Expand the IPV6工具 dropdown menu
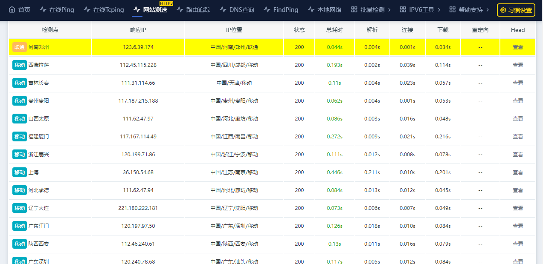 tap(420, 9)
